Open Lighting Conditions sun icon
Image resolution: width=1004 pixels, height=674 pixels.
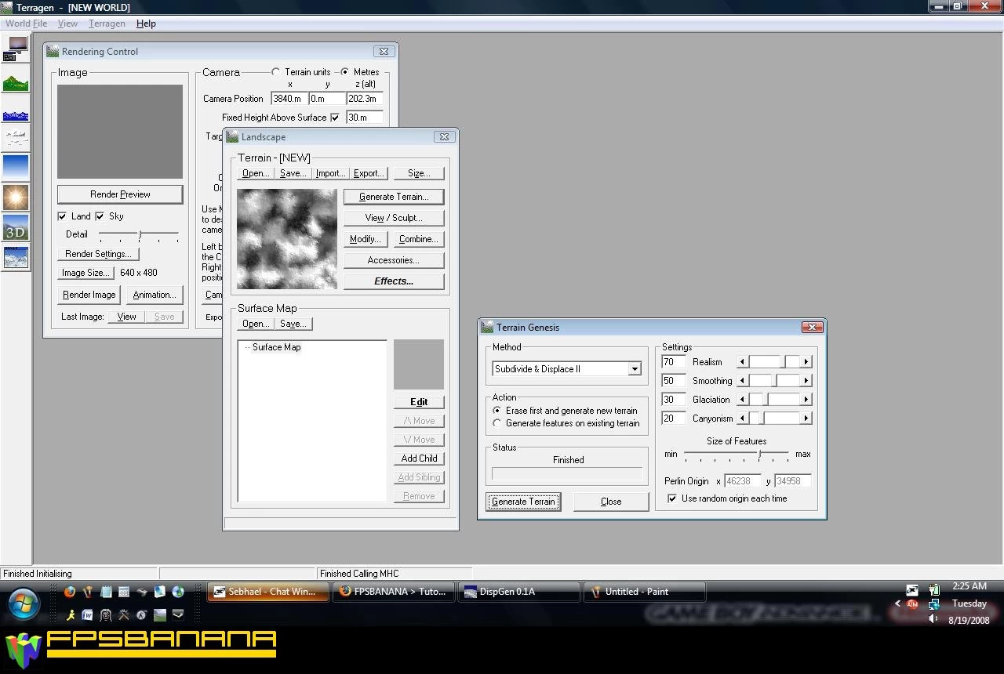(16, 197)
